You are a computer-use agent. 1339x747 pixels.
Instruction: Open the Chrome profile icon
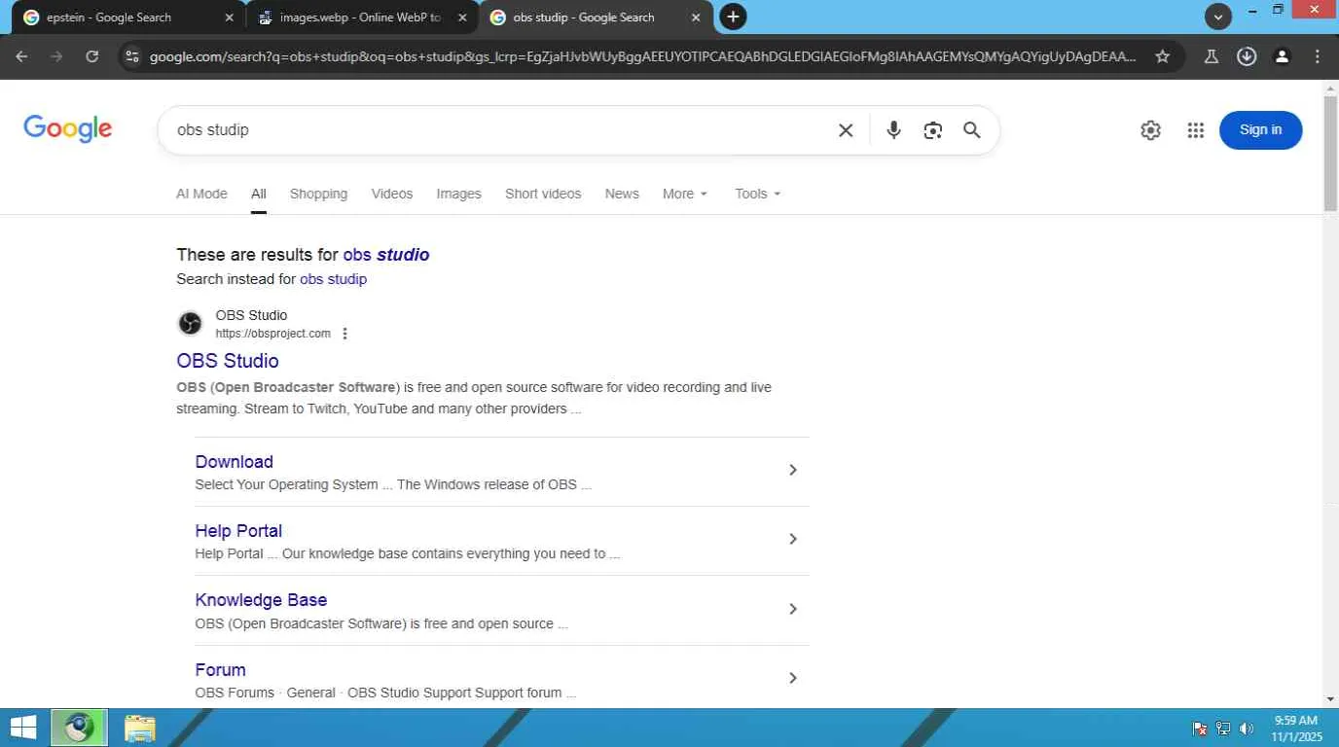pyautogui.click(x=1282, y=56)
